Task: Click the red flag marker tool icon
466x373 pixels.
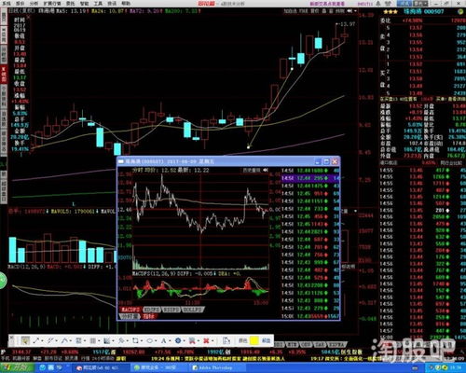Action: (192, 340)
